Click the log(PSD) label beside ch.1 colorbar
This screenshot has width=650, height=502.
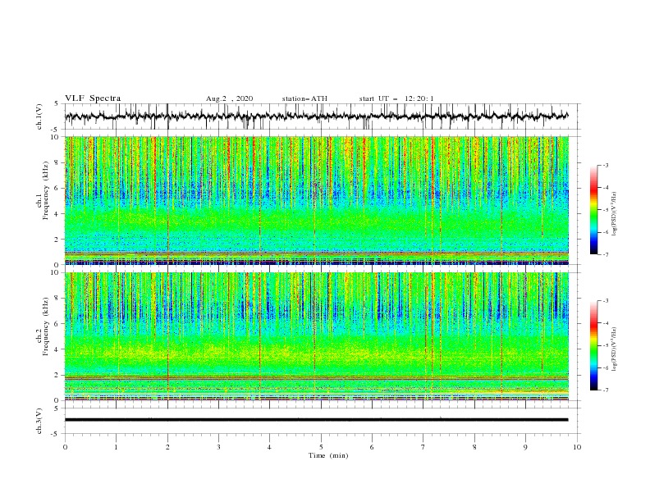[615, 214]
